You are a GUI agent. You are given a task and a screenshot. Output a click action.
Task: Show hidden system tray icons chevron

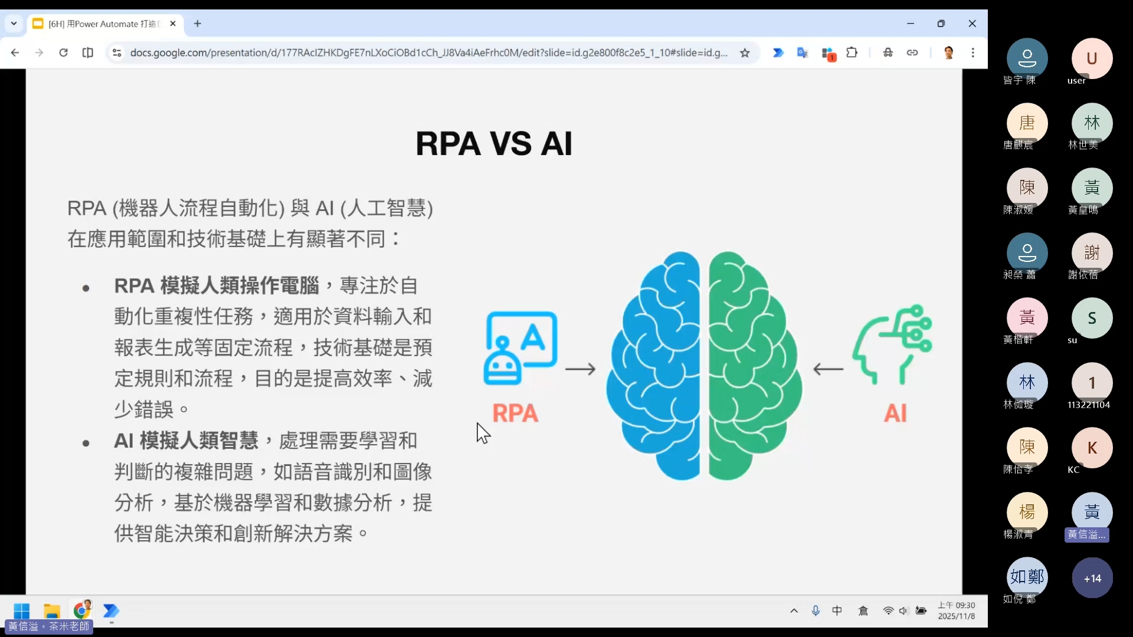pos(794,611)
